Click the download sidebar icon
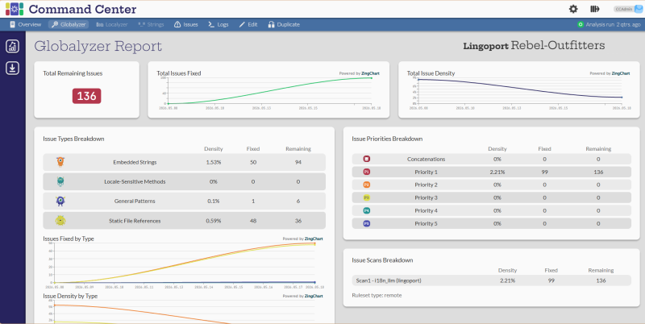645x324 pixels. click(x=12, y=68)
